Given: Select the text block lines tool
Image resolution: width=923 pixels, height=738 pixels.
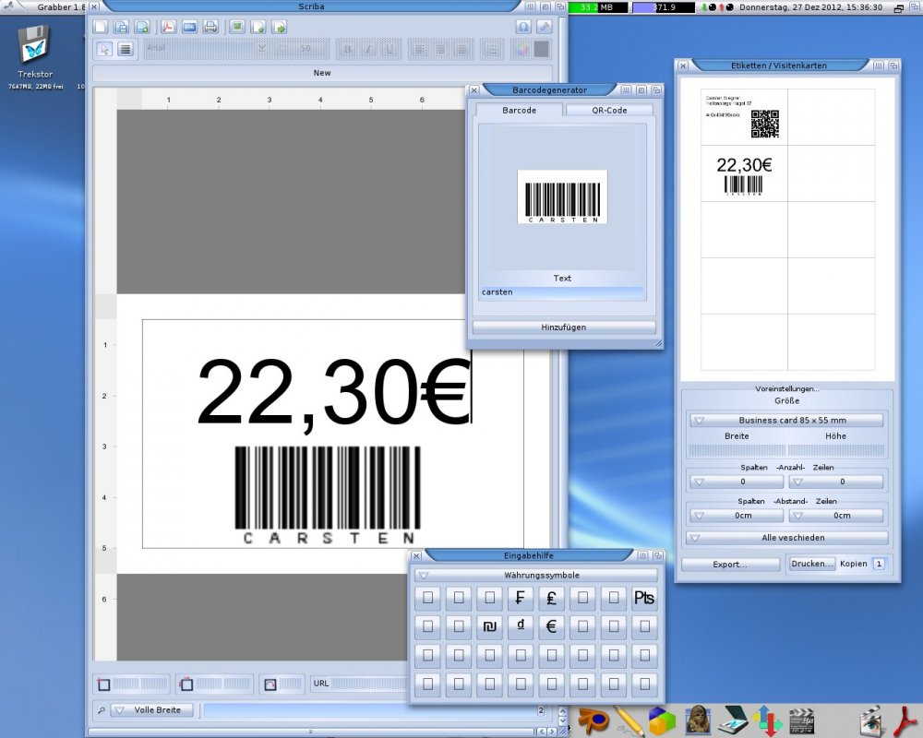Looking at the screenshot, I should click(x=126, y=49).
